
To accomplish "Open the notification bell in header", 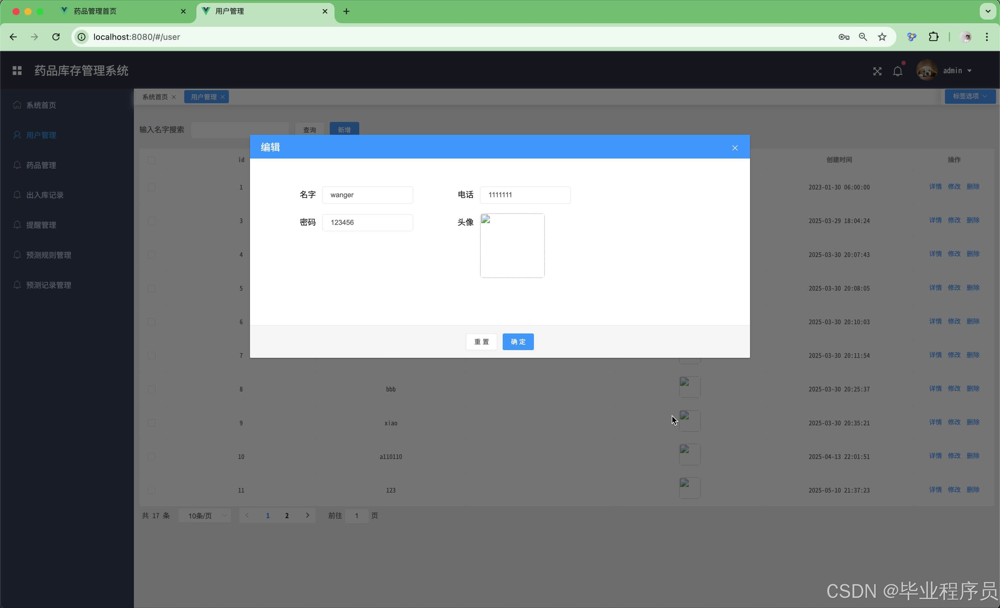I will pos(897,71).
